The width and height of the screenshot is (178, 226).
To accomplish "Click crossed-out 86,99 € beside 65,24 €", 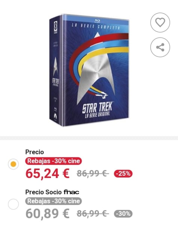I will click(x=93, y=173).
